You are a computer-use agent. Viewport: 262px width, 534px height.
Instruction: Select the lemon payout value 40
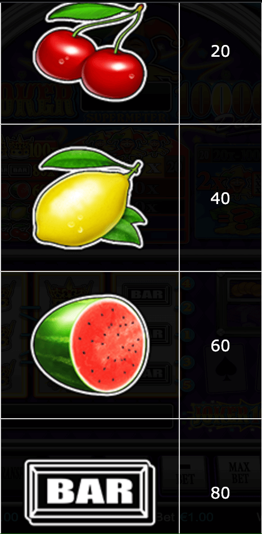pyautogui.click(x=220, y=198)
